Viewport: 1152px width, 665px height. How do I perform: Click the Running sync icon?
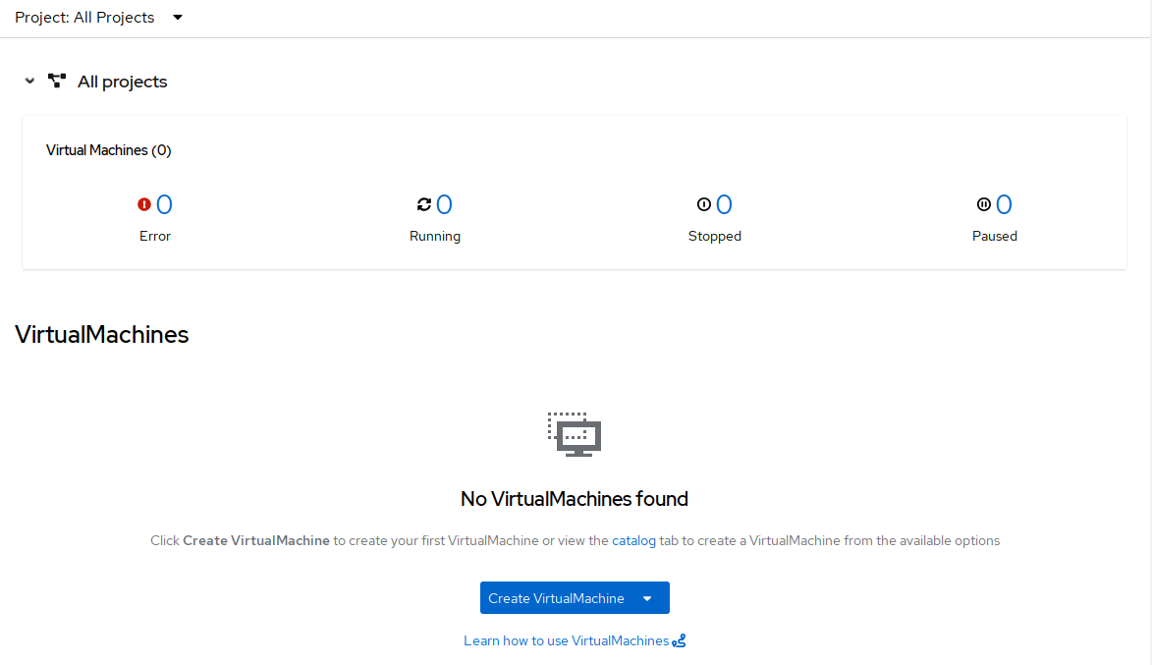tap(424, 204)
